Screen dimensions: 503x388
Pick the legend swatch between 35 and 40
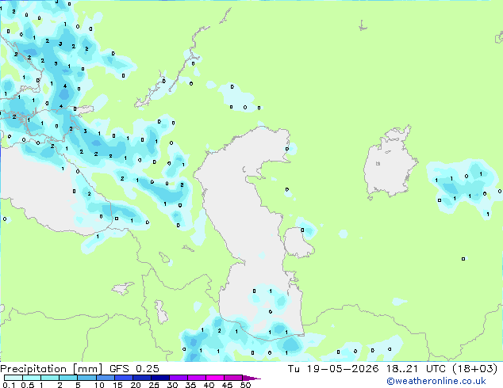196,378
